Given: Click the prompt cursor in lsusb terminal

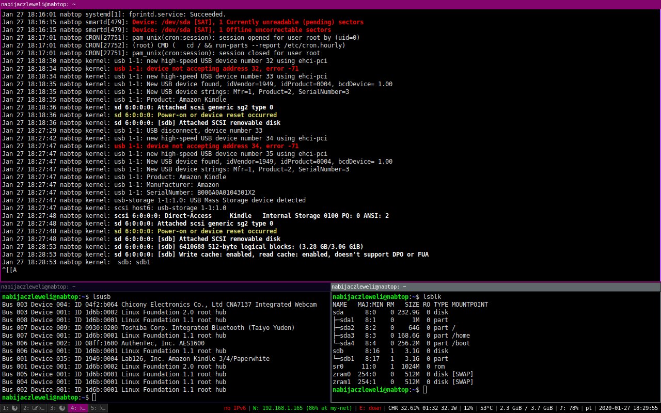Looking at the screenshot, I should tap(94, 398).
